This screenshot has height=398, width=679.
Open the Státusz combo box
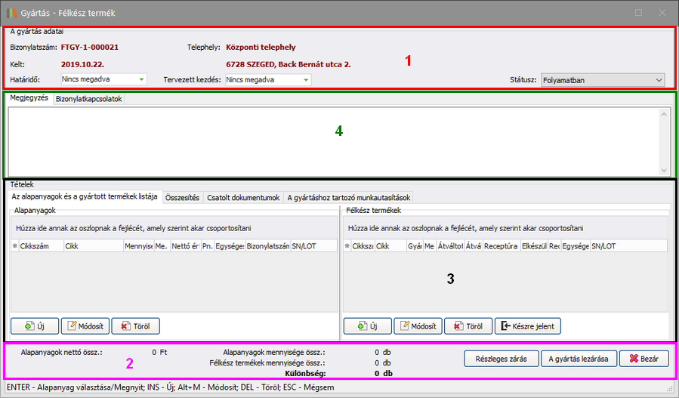[659, 79]
